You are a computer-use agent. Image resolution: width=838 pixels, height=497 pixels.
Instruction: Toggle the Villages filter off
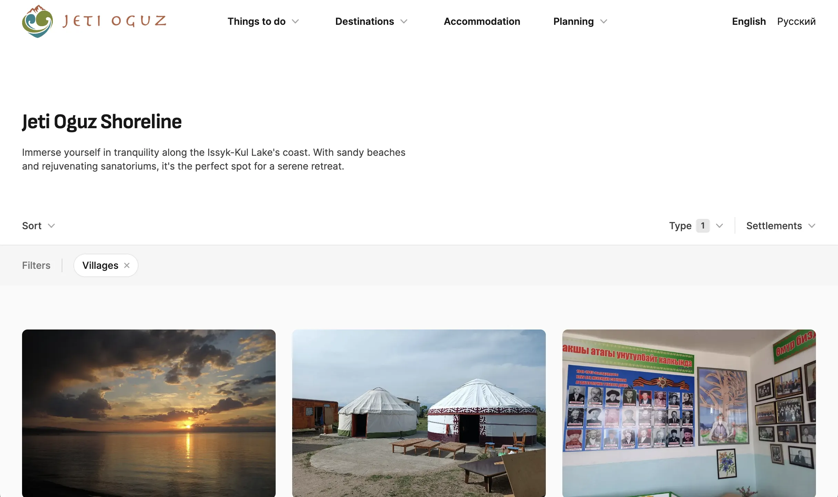click(x=127, y=265)
